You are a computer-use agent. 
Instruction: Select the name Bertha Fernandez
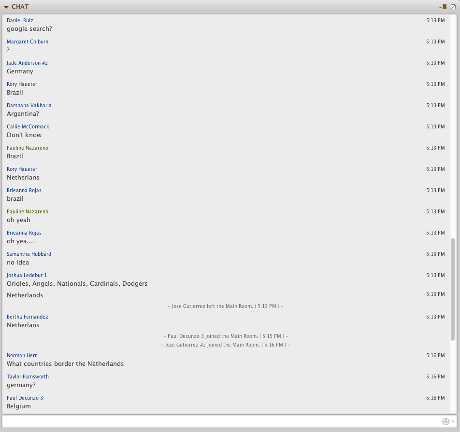click(27, 317)
